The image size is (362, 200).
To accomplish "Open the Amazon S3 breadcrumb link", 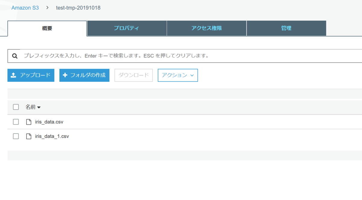I will (25, 8).
